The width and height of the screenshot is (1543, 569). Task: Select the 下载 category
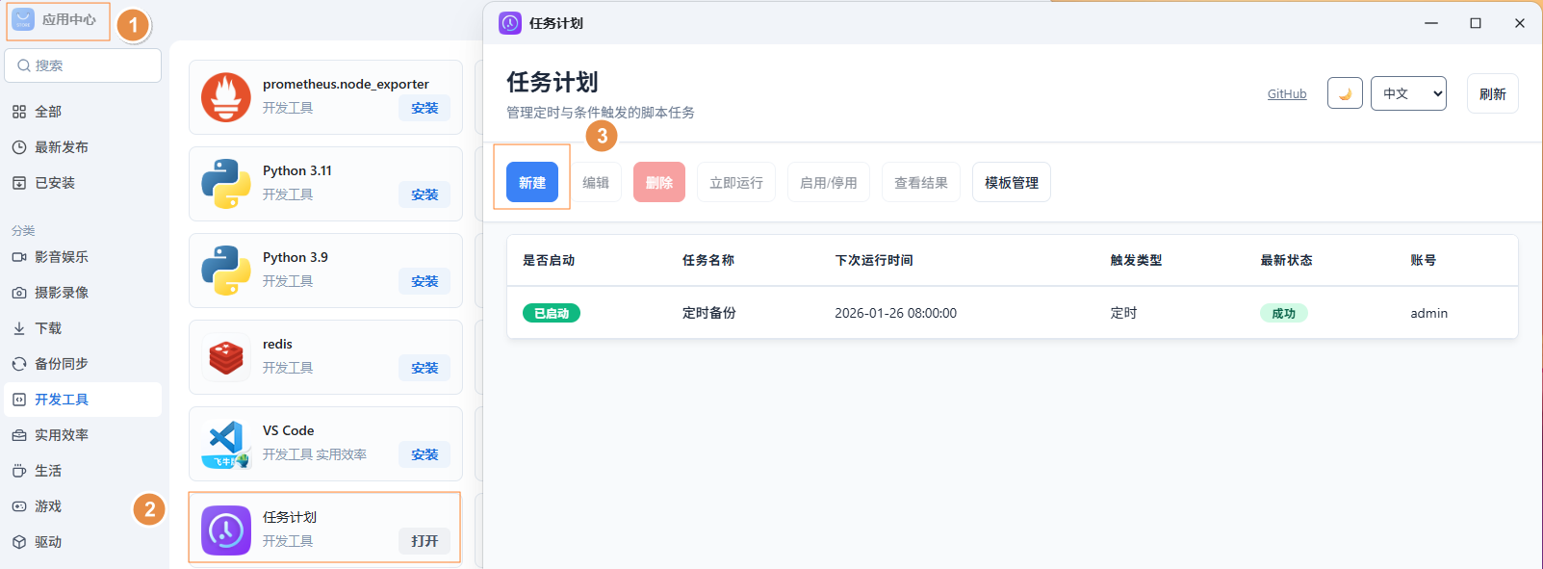(83, 328)
